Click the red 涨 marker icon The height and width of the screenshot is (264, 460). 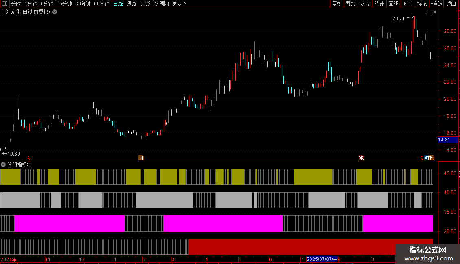click(x=361, y=158)
